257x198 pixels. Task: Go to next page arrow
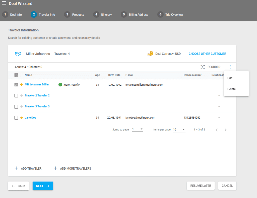click(225, 130)
